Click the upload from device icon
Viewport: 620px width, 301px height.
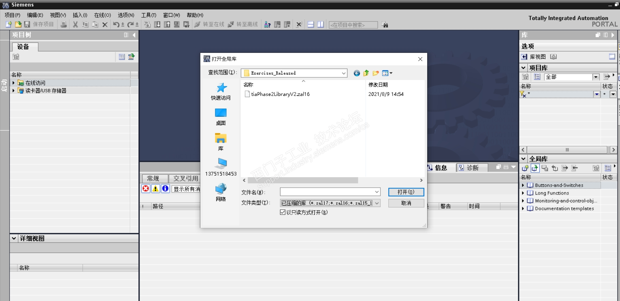[167, 24]
